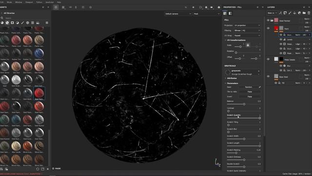312x176 pixels.
Task: Click the symmetry icon in top toolbar
Action: 70,7
